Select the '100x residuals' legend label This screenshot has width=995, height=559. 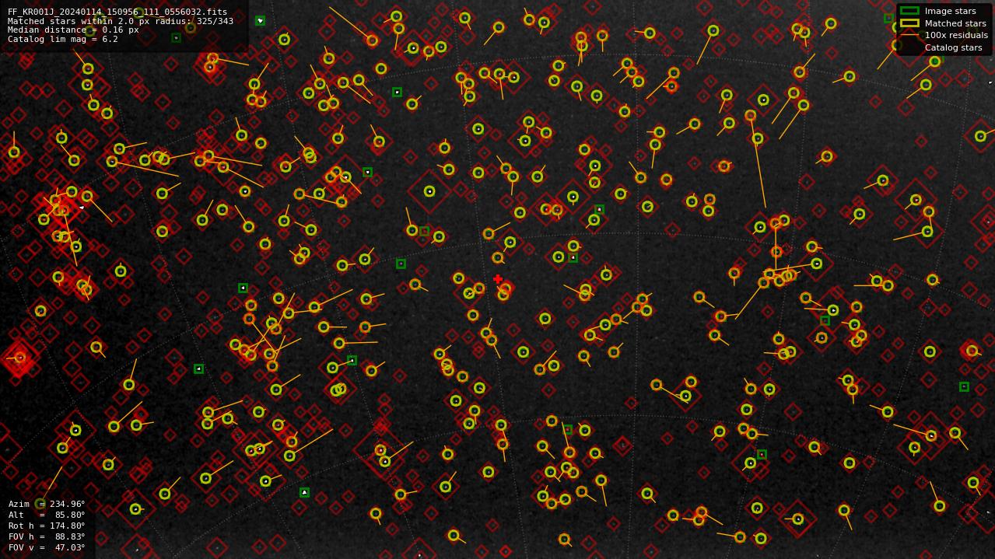[956, 35]
